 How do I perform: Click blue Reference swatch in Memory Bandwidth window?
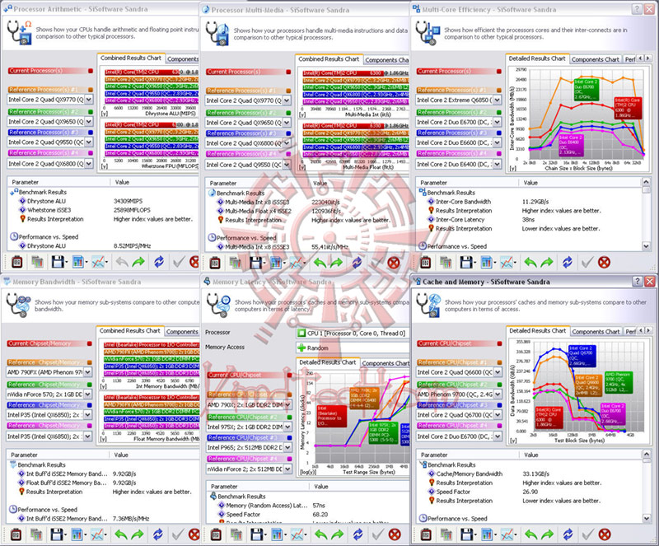(x=90, y=405)
